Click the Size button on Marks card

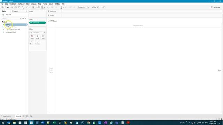click(x=37, y=37)
